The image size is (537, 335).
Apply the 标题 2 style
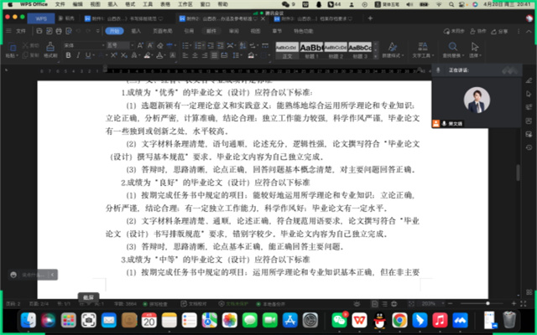coord(336,50)
